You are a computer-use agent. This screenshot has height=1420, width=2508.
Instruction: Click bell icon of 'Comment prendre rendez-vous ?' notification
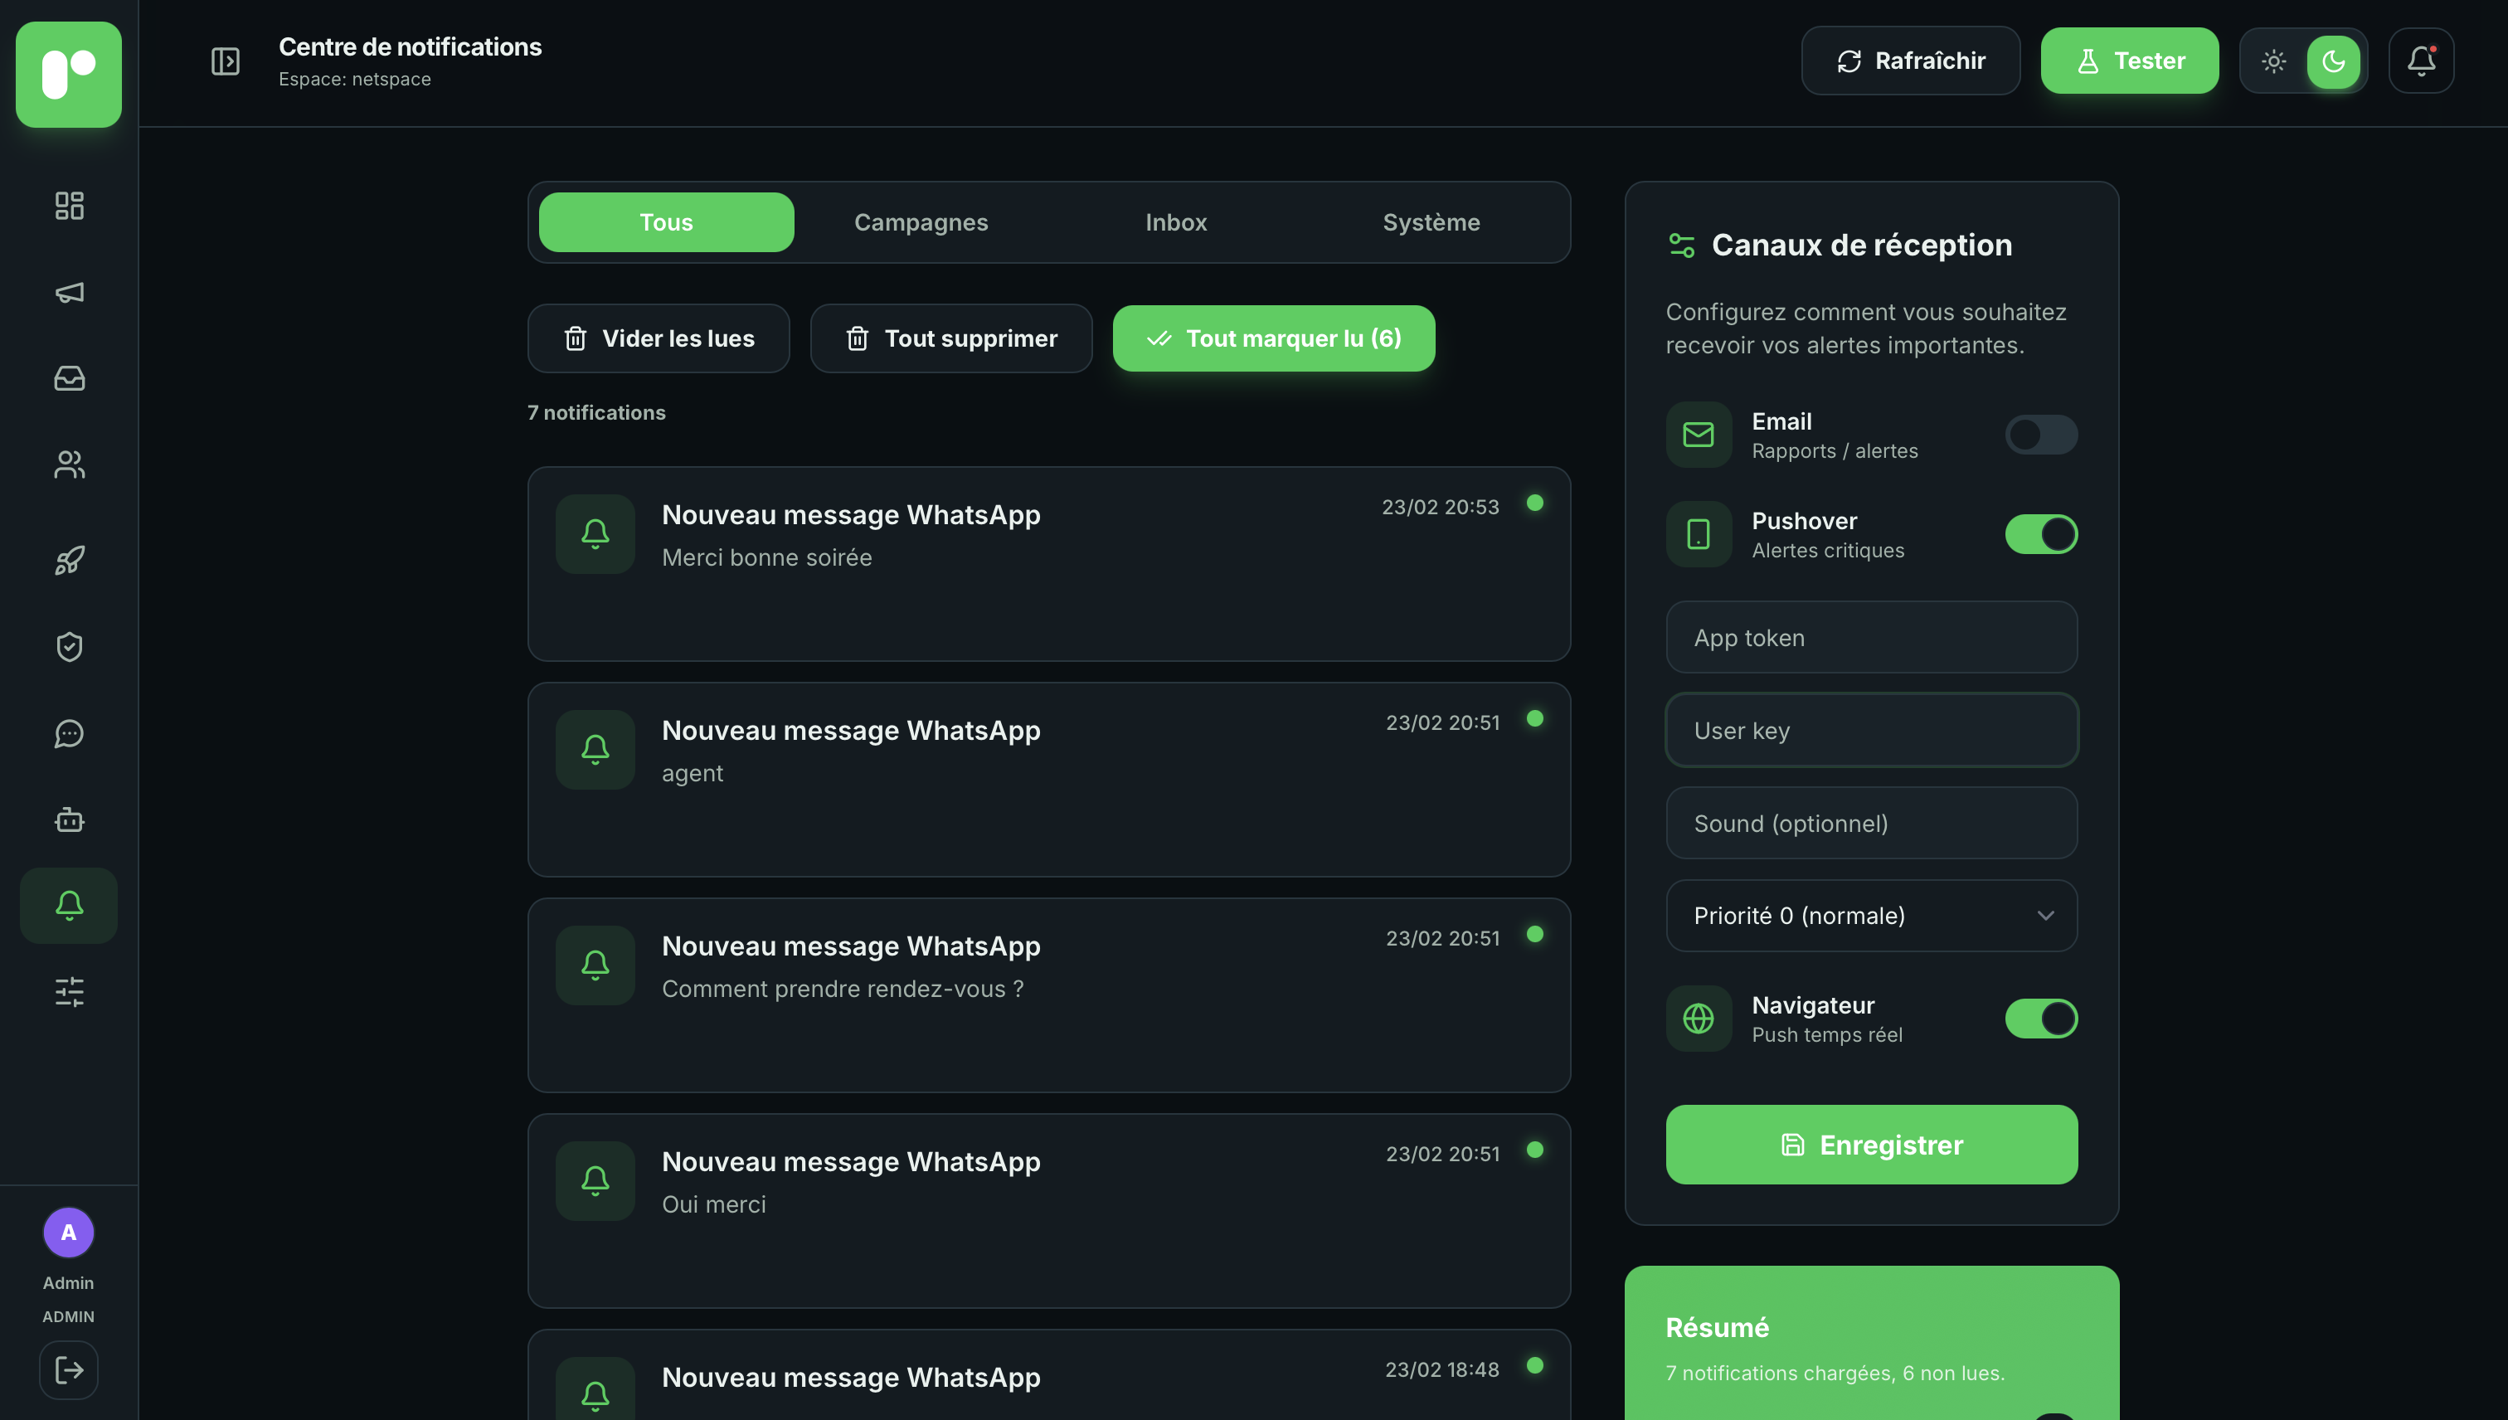pyautogui.click(x=595, y=965)
